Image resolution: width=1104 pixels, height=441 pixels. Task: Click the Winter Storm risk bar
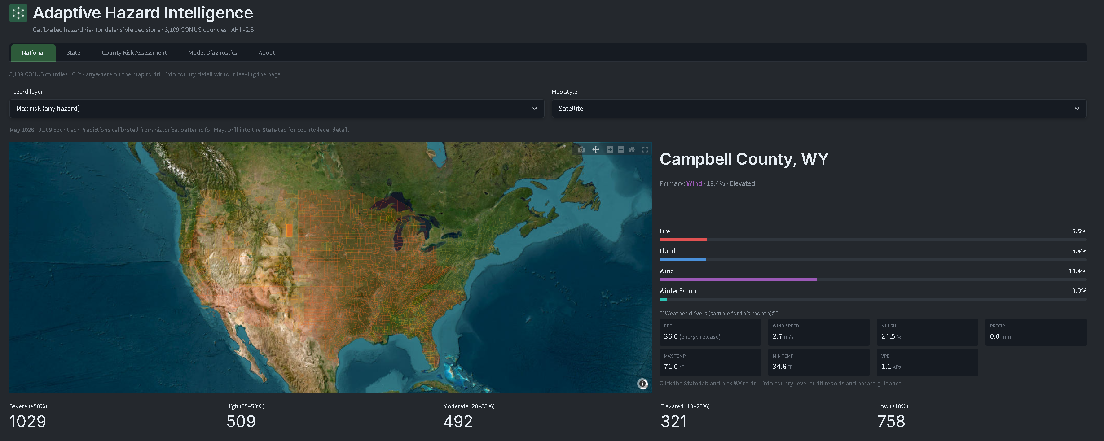tap(873, 299)
